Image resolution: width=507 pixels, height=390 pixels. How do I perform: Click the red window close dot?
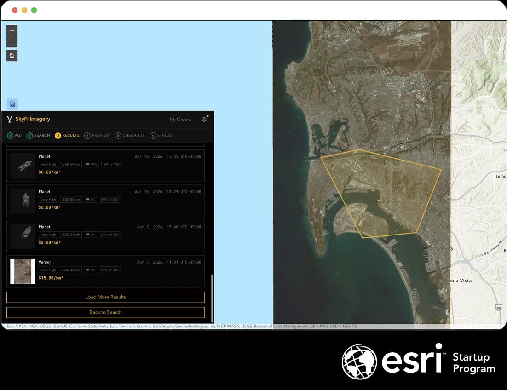click(15, 10)
